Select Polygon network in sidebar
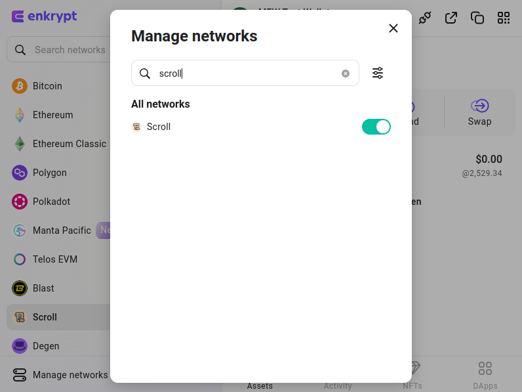This screenshot has width=522, height=392. pos(58,173)
